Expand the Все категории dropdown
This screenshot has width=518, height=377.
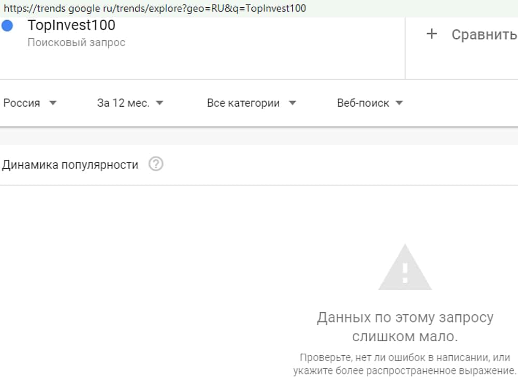[251, 103]
